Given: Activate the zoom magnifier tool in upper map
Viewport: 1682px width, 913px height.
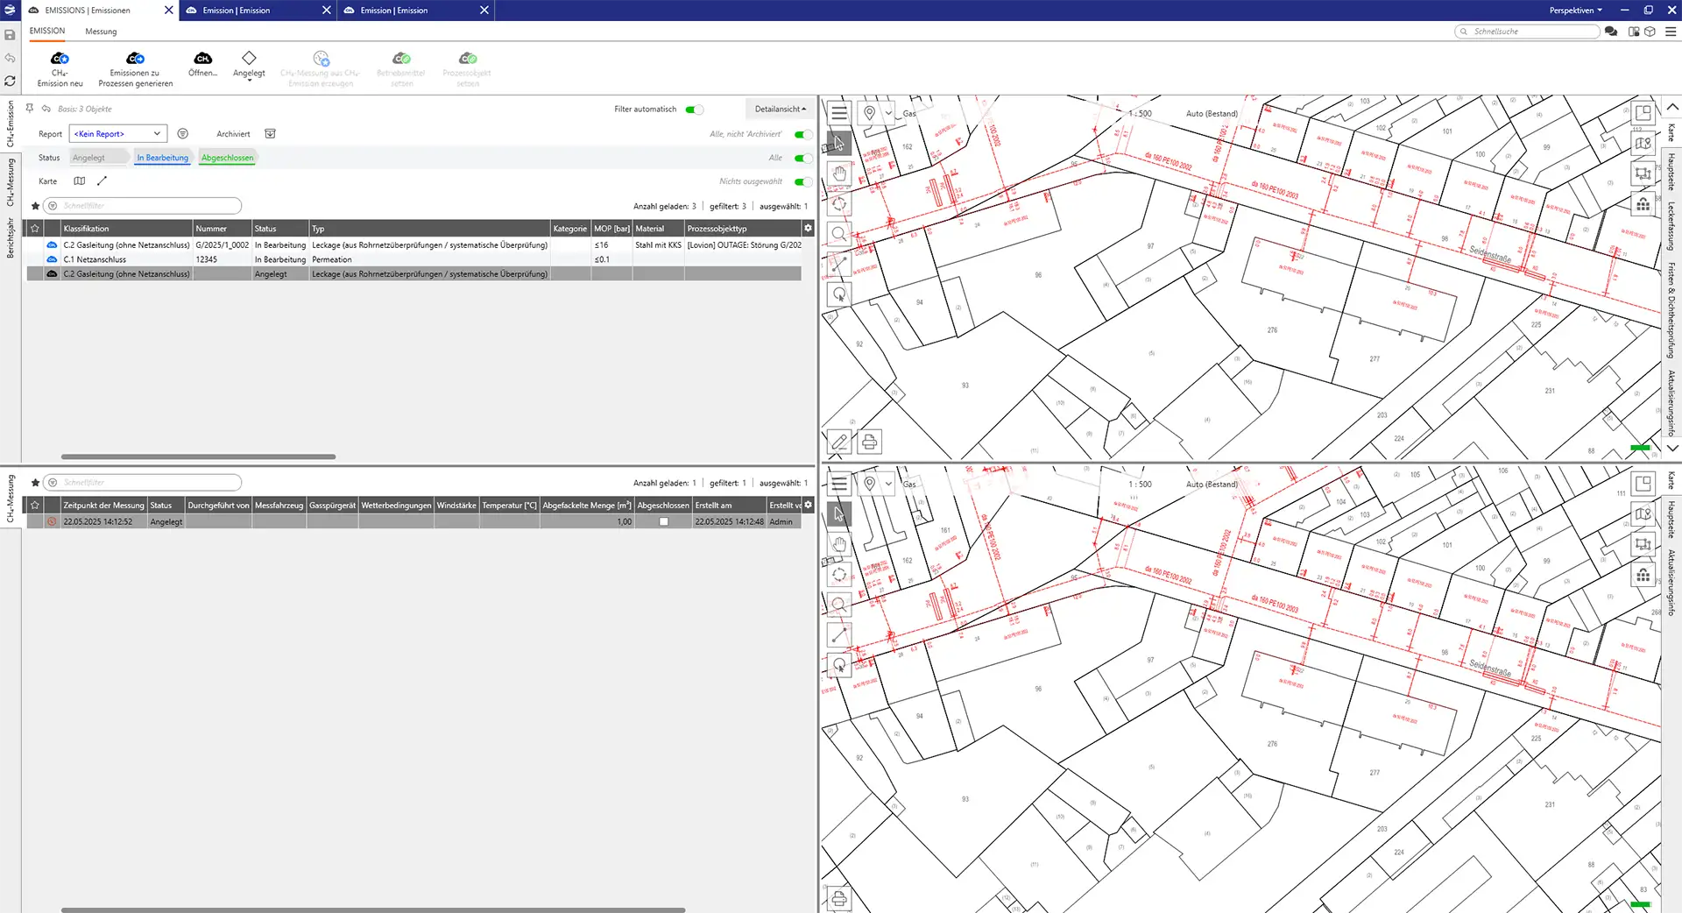Looking at the screenshot, I should pyautogui.click(x=839, y=234).
